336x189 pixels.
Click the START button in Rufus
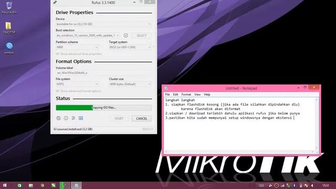click(119, 119)
